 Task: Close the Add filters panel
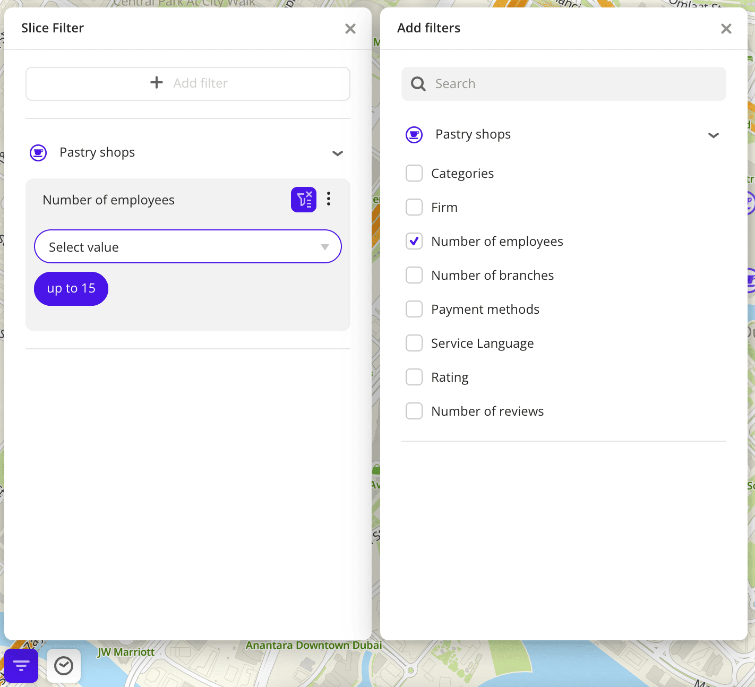(726, 29)
